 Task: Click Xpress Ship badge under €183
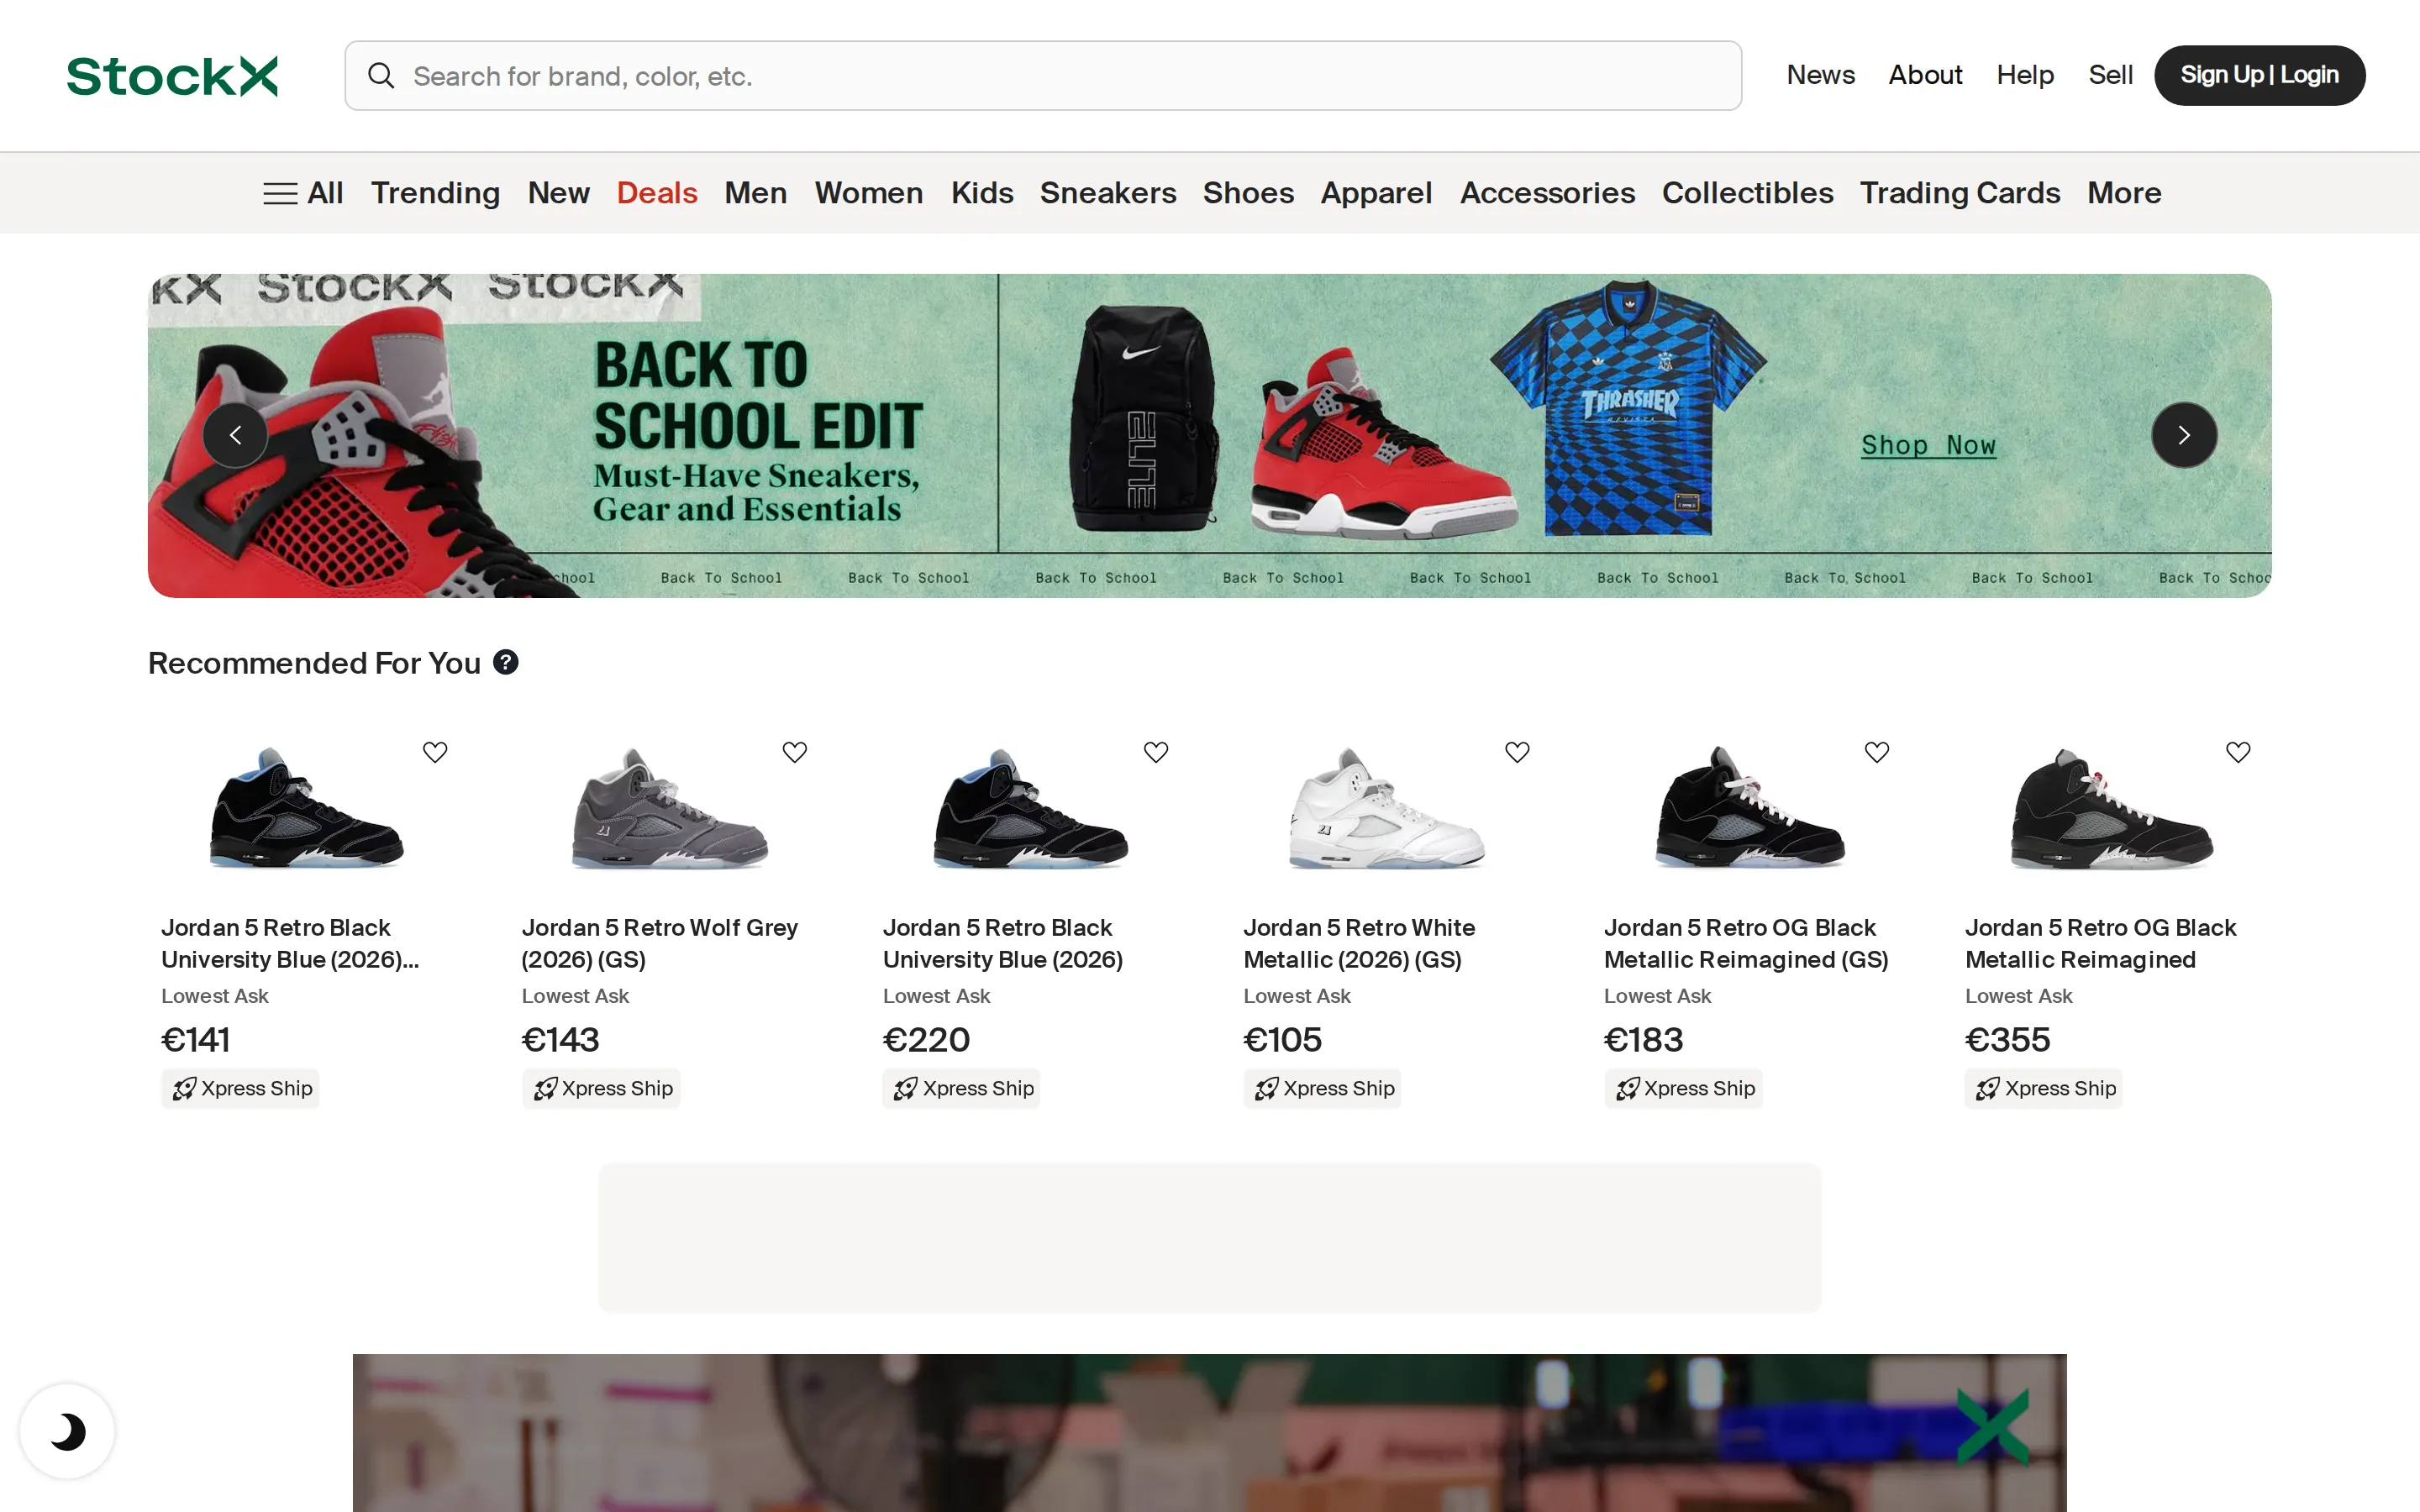(x=1683, y=1088)
